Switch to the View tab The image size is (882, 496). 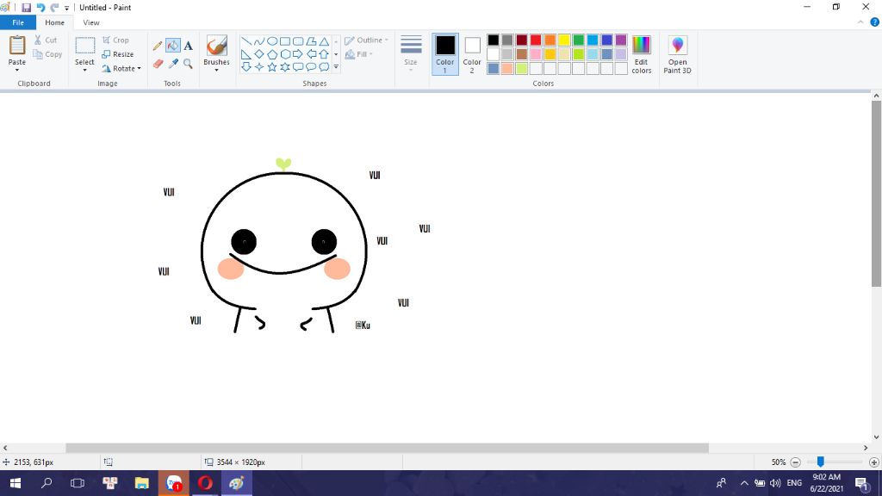(91, 22)
